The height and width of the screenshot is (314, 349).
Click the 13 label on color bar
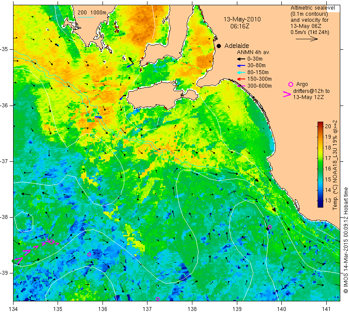pyautogui.click(x=328, y=201)
